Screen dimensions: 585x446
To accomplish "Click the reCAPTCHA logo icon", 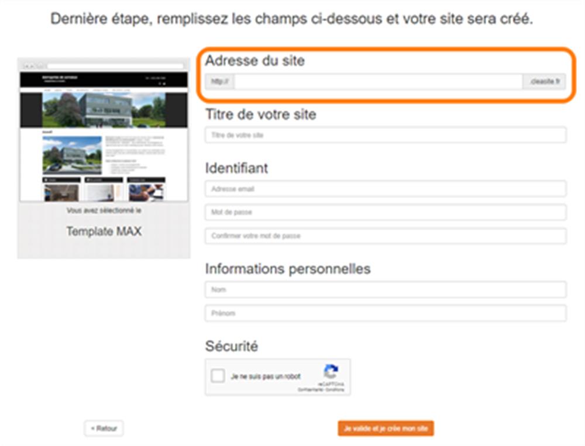I will 331,371.
